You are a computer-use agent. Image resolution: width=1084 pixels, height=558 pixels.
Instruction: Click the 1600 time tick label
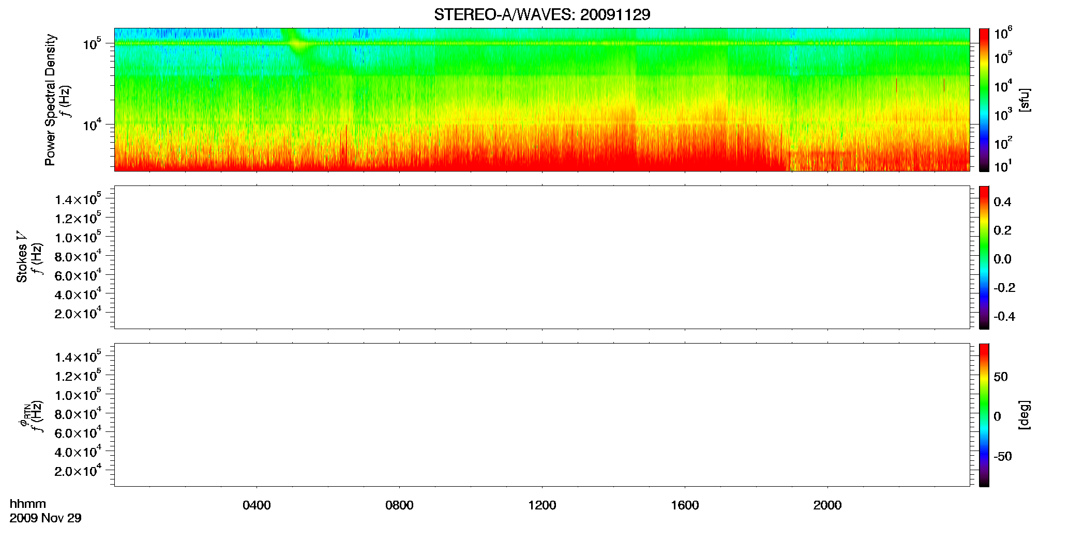click(x=685, y=505)
